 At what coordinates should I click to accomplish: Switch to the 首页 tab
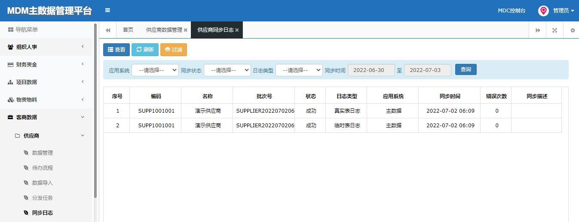128,30
